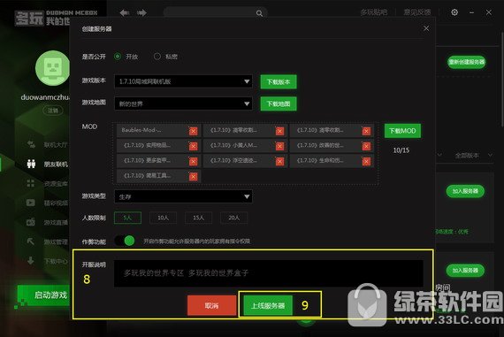Open the 全部版本 filter in the background window
The height and width of the screenshot is (337, 504).
[x=473, y=156]
